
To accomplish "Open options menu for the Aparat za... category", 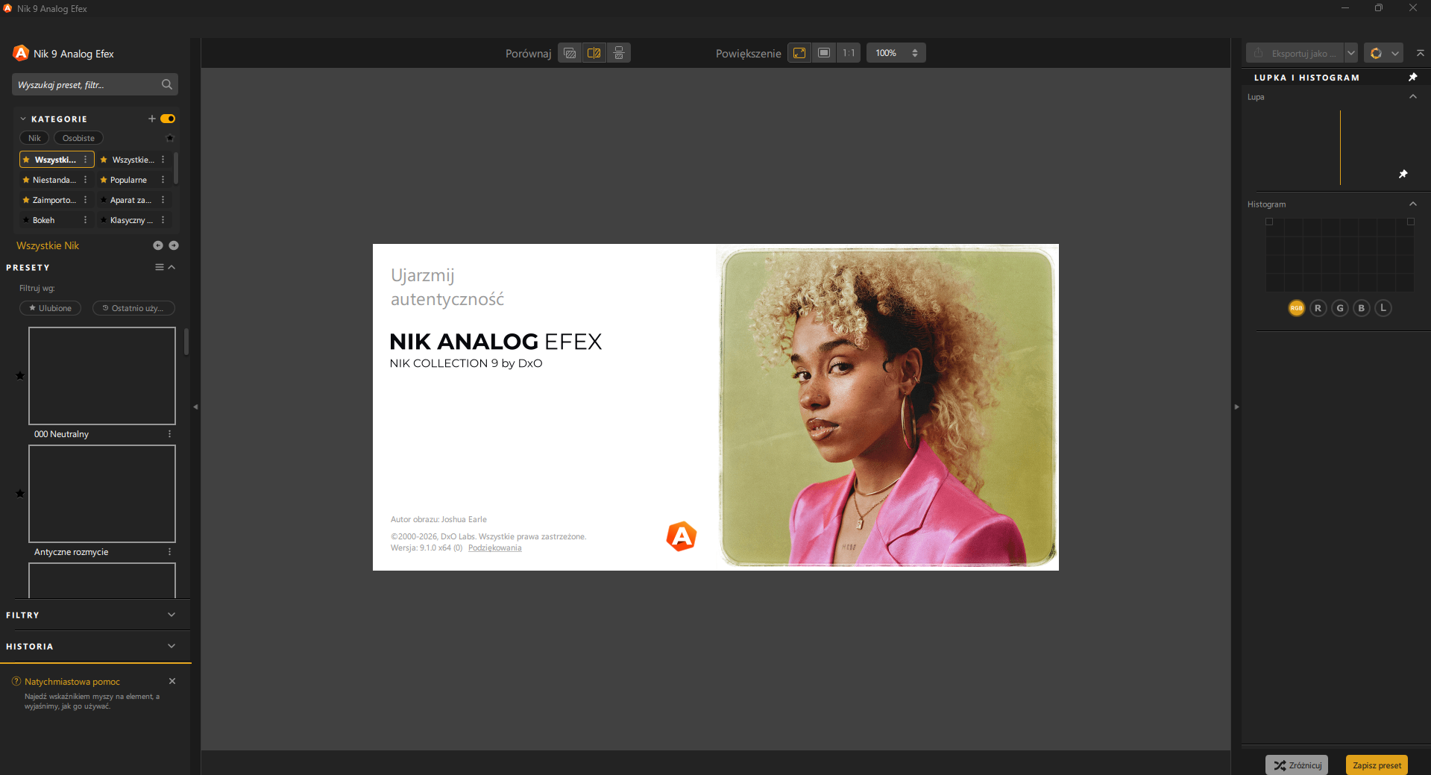I will pyautogui.click(x=163, y=200).
